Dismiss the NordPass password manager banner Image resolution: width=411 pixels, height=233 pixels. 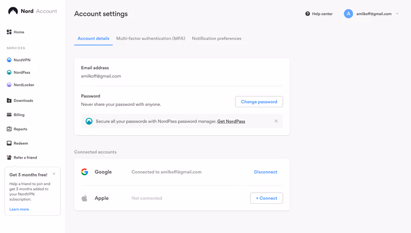click(276, 121)
